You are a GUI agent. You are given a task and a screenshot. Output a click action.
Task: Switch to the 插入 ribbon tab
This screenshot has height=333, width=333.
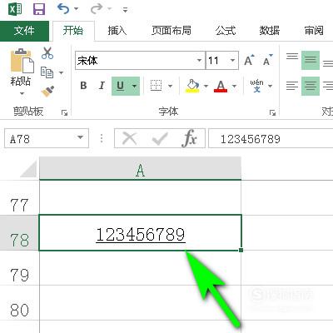[x=117, y=31]
